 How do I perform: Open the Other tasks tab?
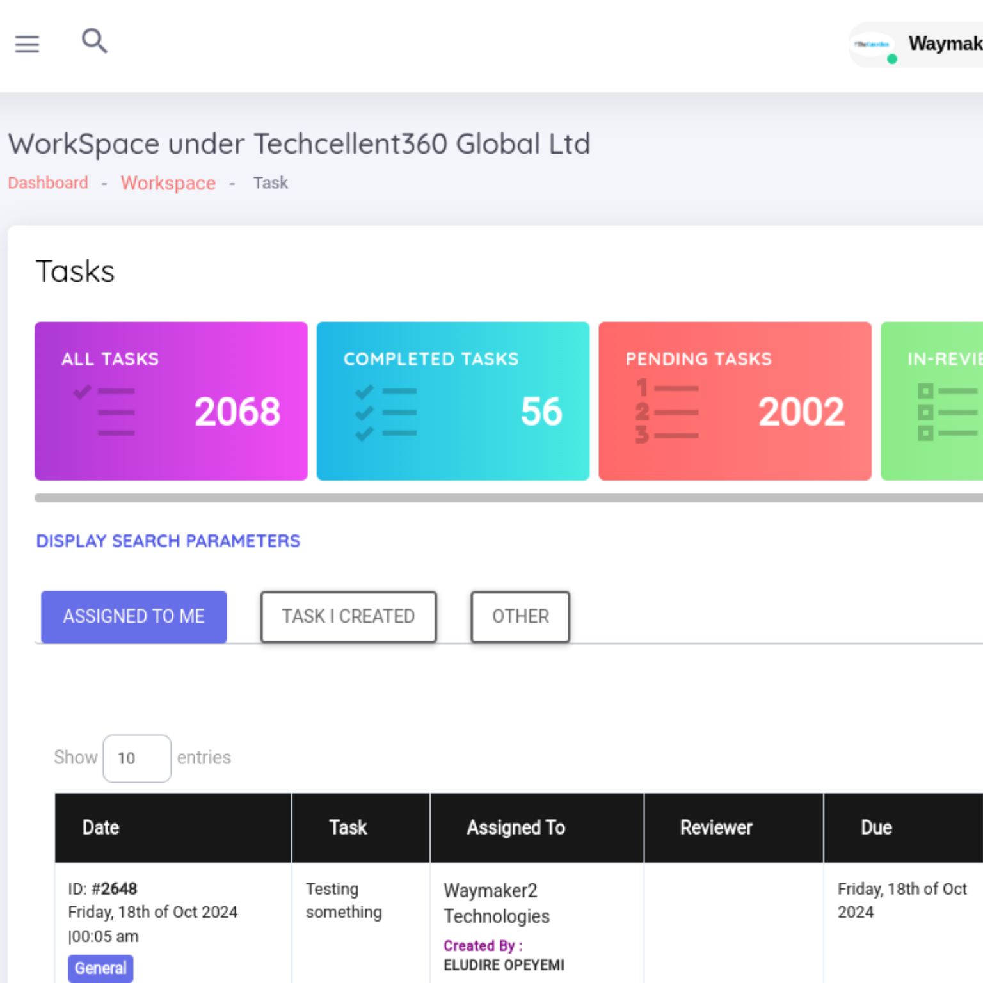pos(520,616)
